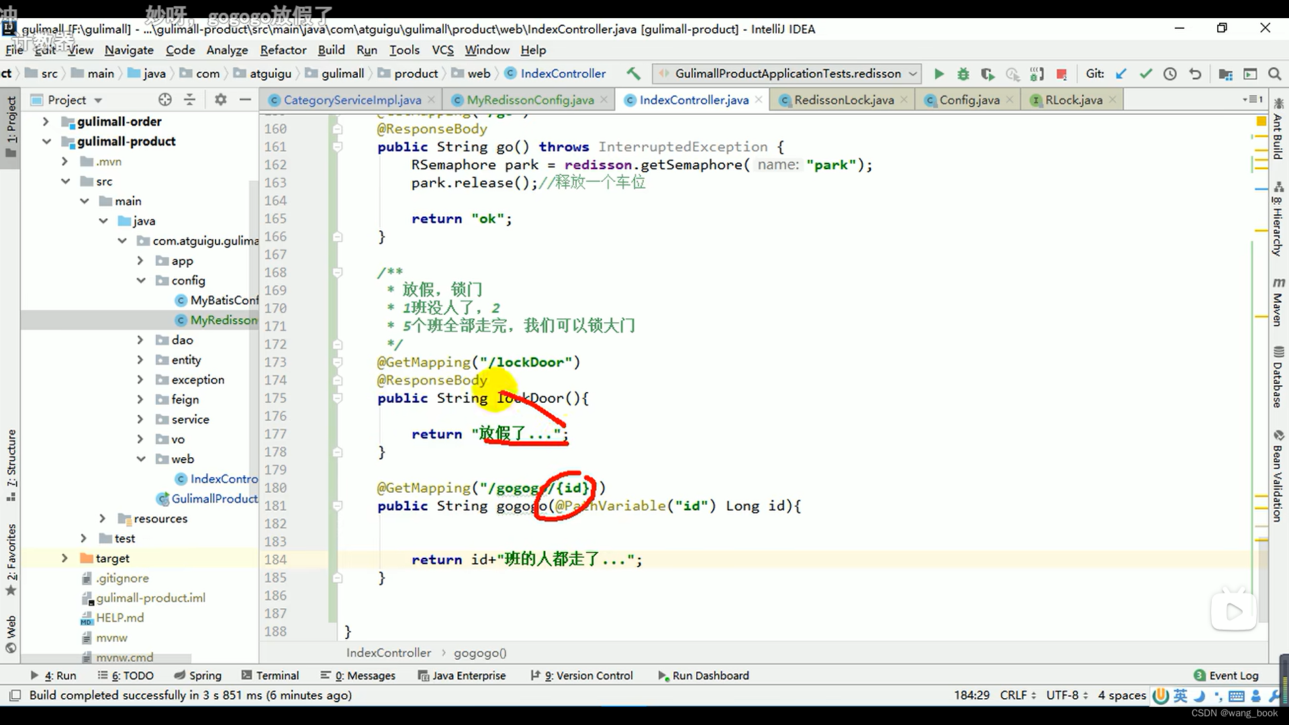Fold the Javadoc comment at line 168
This screenshot has height=725, width=1289.
pyautogui.click(x=338, y=273)
